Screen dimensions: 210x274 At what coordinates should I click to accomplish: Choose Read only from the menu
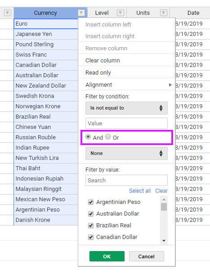point(98,72)
